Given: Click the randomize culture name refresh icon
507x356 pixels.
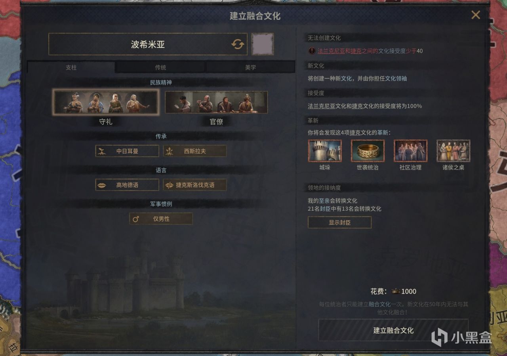Looking at the screenshot, I should [238, 44].
